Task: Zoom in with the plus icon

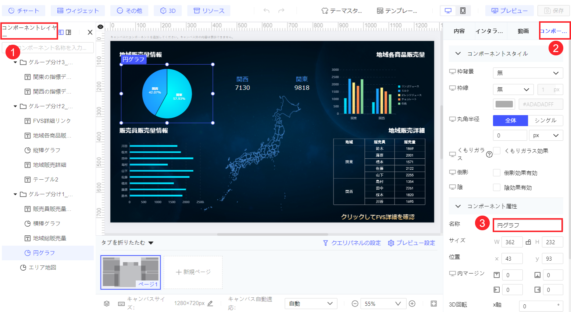Action: 412,304
